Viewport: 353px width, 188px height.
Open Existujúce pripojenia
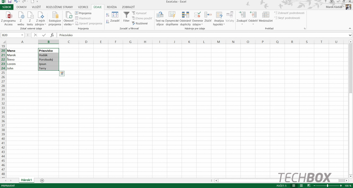pyautogui.click(x=55, y=19)
